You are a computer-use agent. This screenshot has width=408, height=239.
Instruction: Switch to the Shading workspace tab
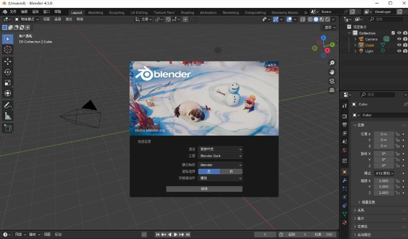click(187, 12)
